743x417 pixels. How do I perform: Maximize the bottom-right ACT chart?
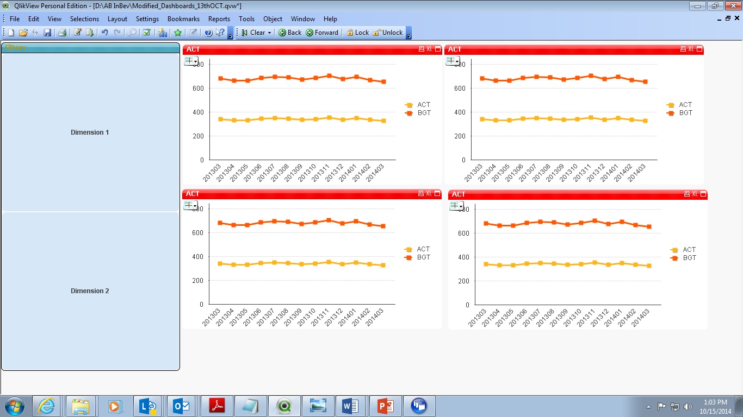click(703, 194)
